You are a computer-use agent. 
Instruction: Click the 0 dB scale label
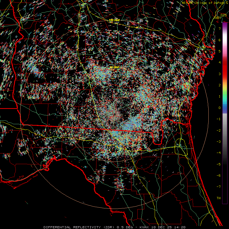[220, 108]
